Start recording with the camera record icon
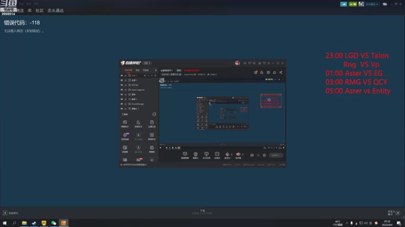This screenshot has width=405, height=227. point(252,155)
